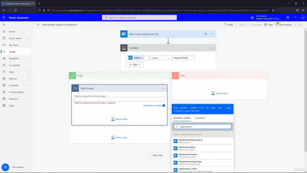Open the app launcher waffle icon

[x=4, y=18]
